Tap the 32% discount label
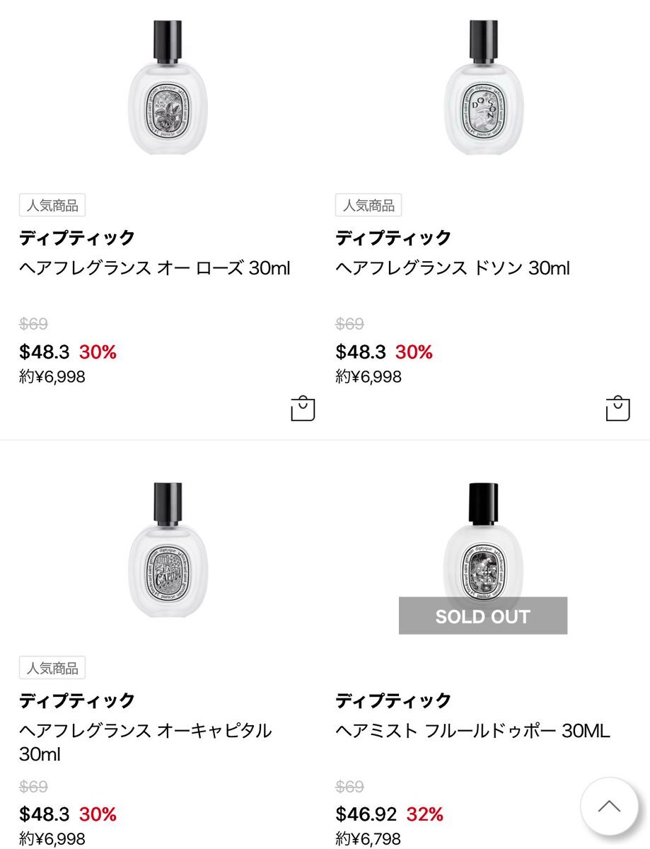The height and width of the screenshot is (849, 650). coord(425,814)
